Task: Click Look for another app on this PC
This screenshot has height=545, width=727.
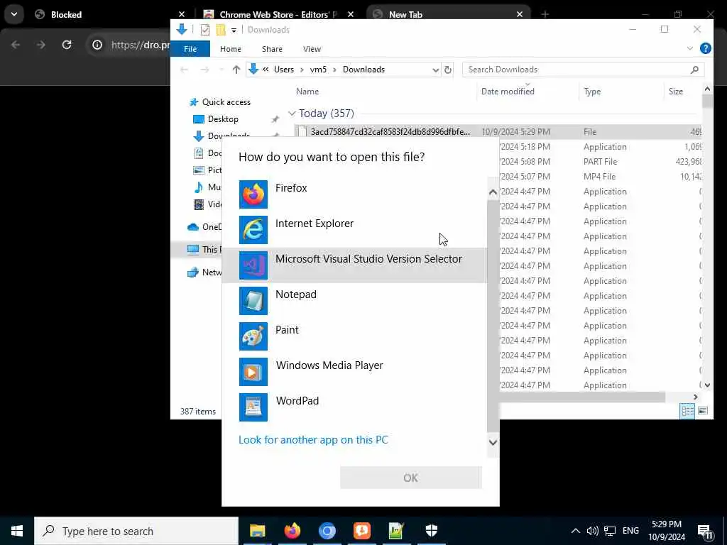Action: [313, 440]
